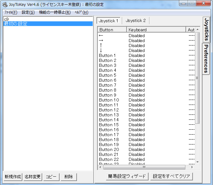Viewport: 213px width, 185px height.
Task: Select the Button 10 row
Action: pos(146,100)
